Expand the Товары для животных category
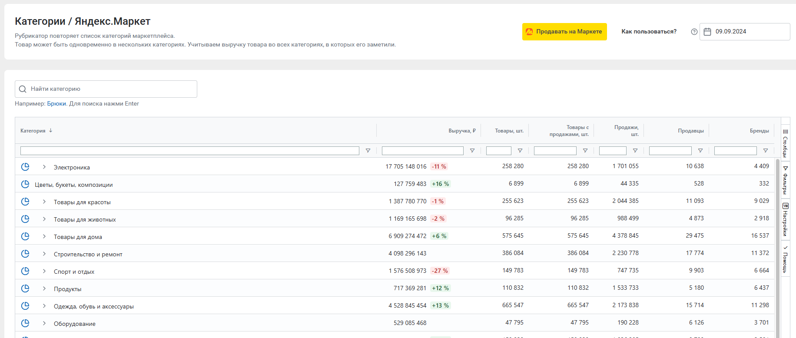This screenshot has height=338, width=796. point(44,219)
